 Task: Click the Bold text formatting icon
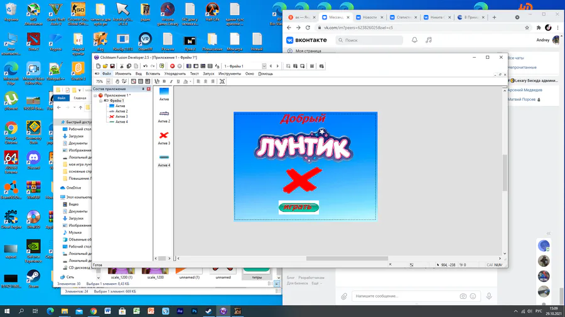point(164,81)
